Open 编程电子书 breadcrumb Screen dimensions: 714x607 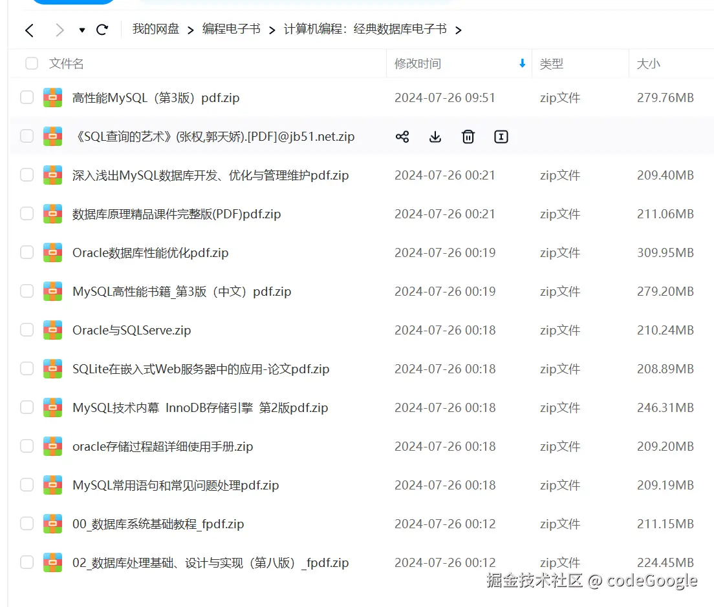[x=232, y=29]
